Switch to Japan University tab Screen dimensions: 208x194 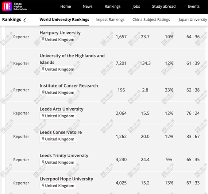(193, 20)
